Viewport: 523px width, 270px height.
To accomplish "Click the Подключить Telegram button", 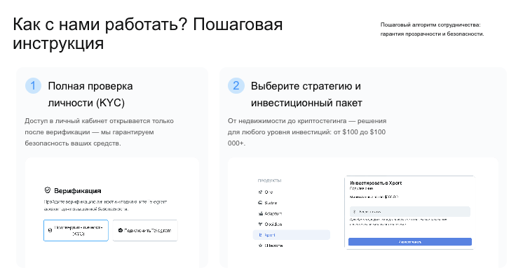I will tap(145, 230).
